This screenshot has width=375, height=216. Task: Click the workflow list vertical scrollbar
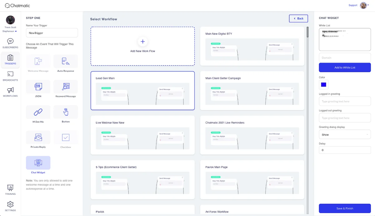[x=307, y=32]
